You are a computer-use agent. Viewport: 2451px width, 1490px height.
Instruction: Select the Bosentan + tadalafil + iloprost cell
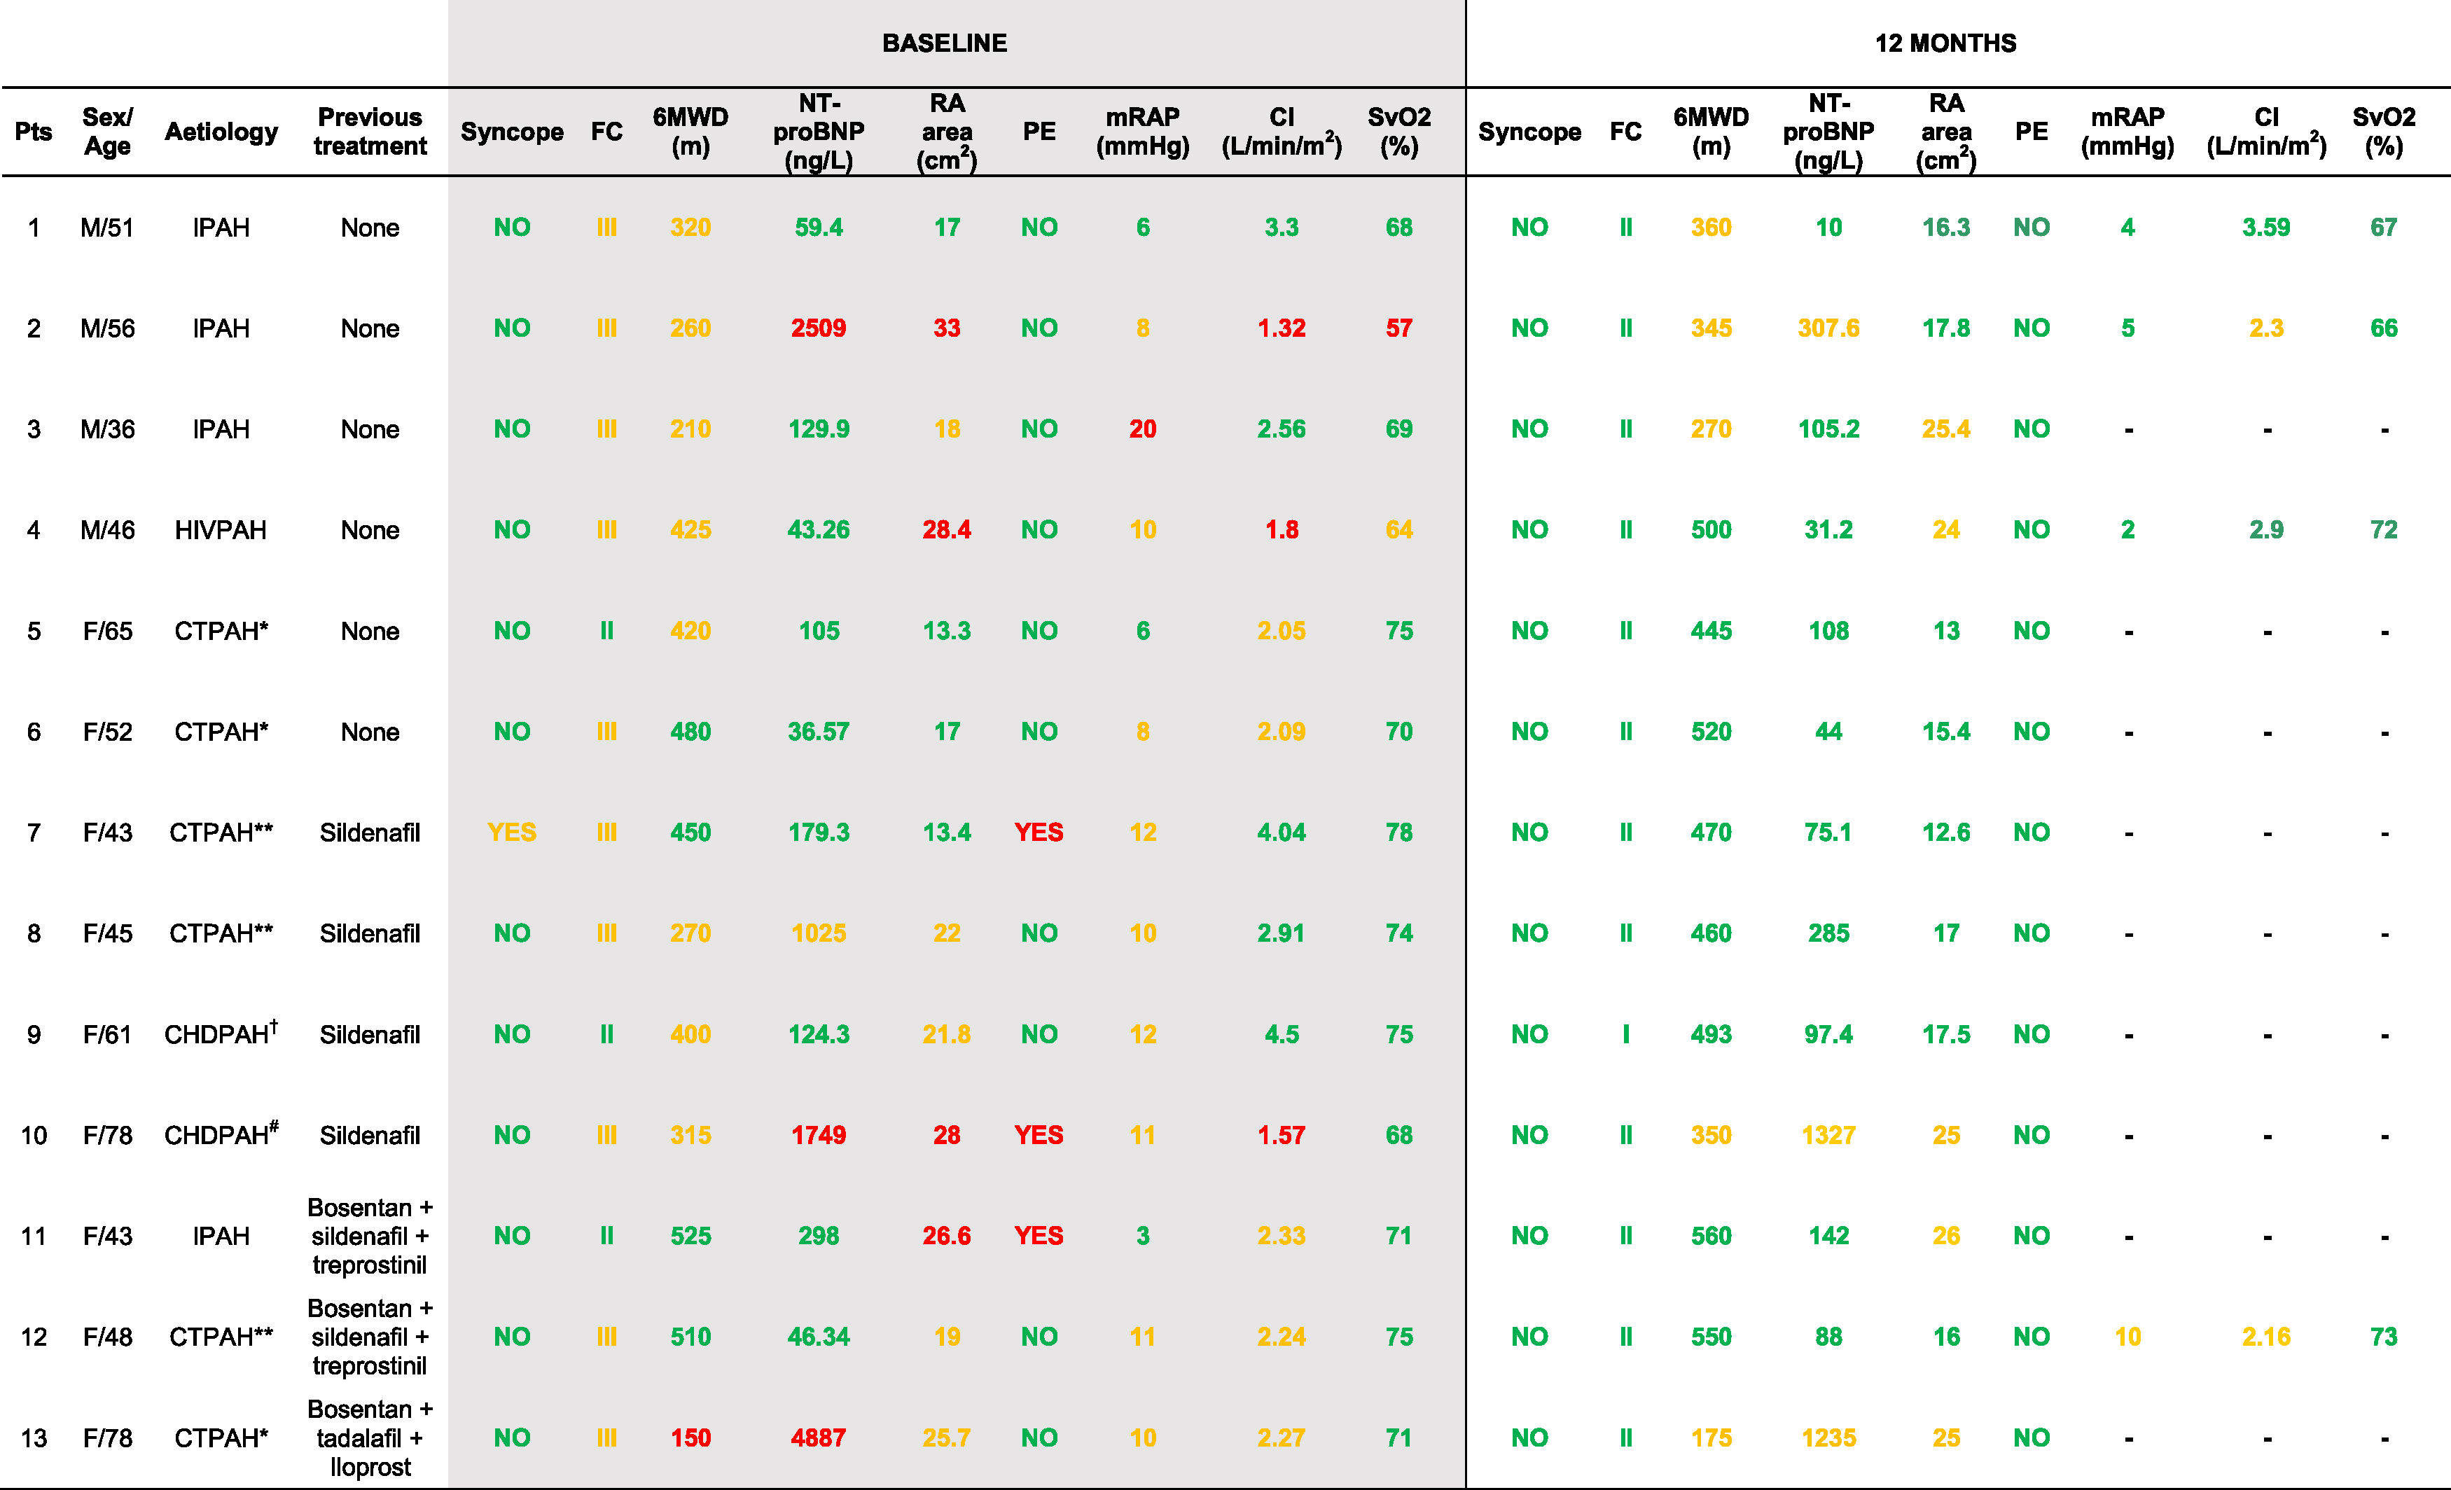369,1437
